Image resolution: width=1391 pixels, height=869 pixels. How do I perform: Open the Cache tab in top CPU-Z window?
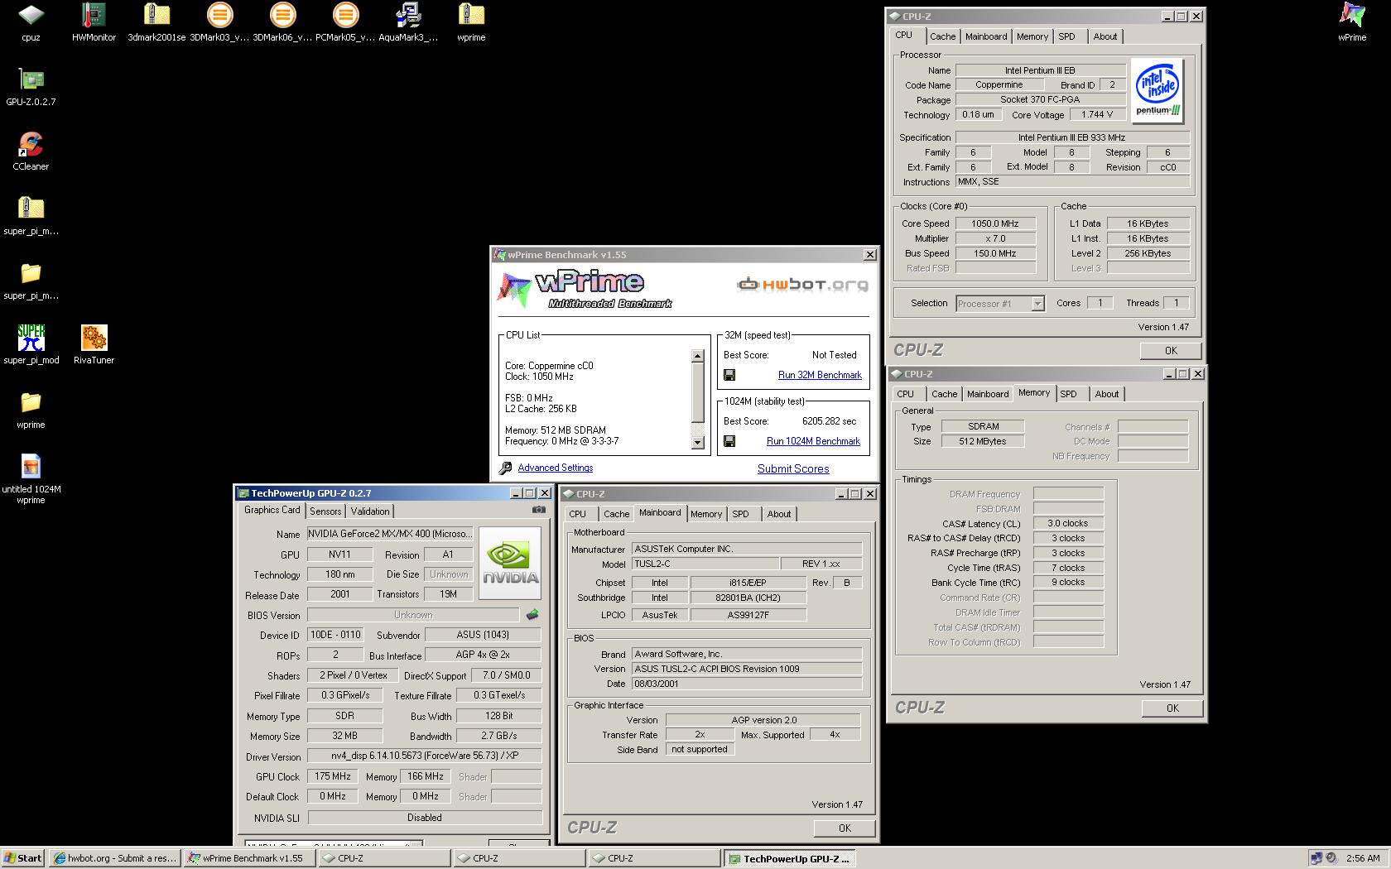click(x=942, y=36)
